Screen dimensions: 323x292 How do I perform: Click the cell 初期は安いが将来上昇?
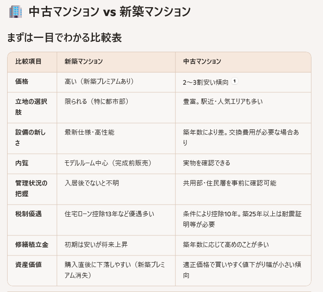pos(97,245)
